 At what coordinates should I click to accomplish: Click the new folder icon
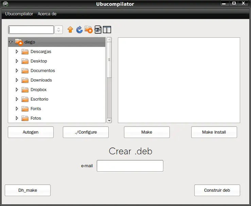point(89,30)
